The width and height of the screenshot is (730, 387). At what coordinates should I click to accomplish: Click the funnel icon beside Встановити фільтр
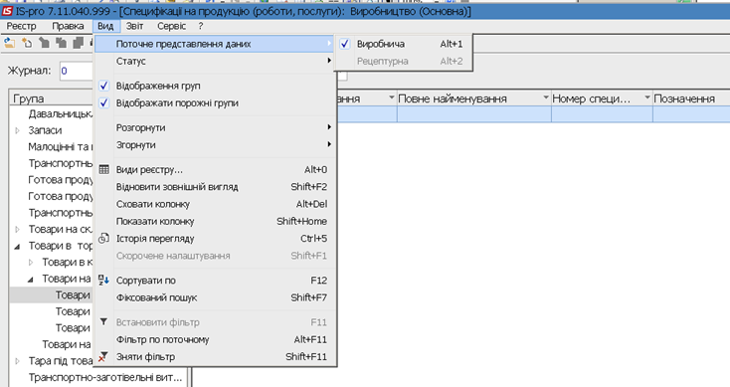click(x=103, y=322)
